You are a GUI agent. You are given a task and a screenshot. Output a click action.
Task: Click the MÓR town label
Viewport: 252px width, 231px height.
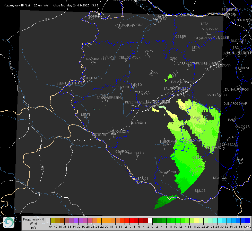click(196, 47)
